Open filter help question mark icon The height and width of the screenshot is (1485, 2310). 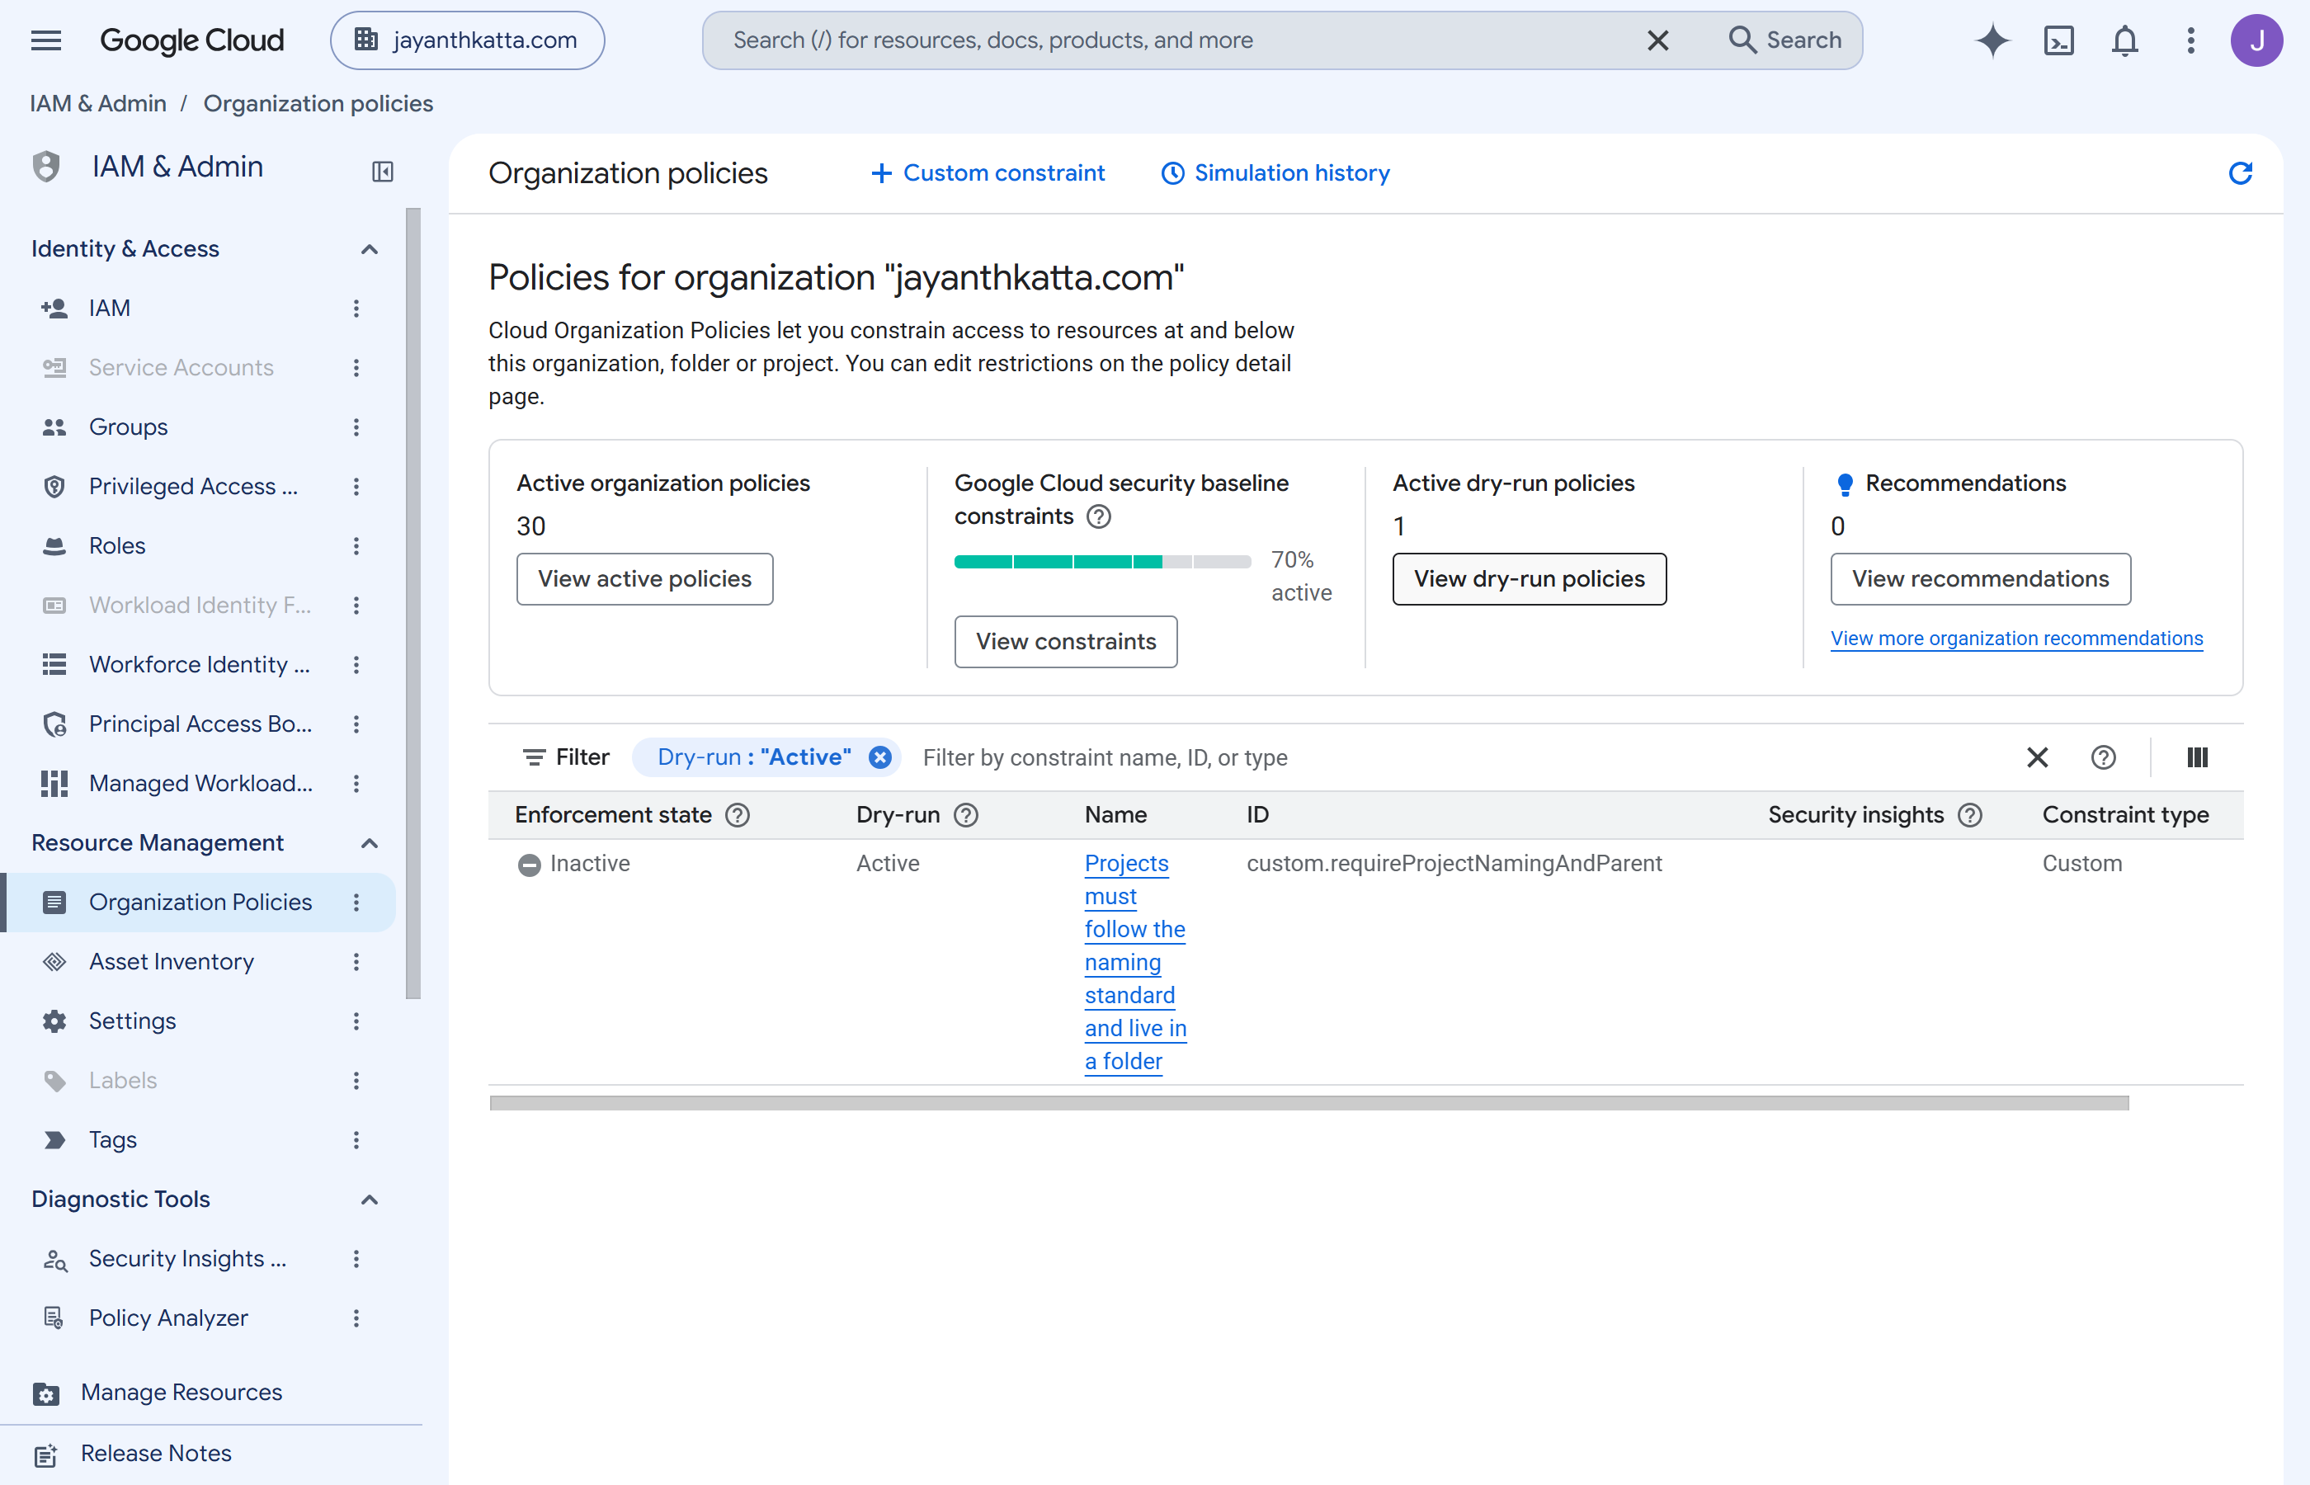point(2104,757)
